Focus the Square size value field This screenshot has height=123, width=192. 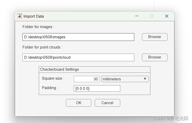[x=87, y=79]
